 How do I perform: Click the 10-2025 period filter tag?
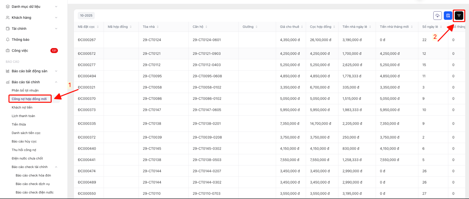[86, 16]
